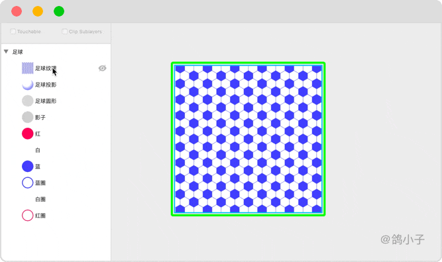Select the 影子 gray circle icon

click(28, 117)
